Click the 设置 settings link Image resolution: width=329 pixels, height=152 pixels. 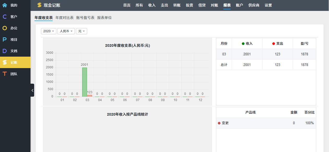click(x=268, y=5)
